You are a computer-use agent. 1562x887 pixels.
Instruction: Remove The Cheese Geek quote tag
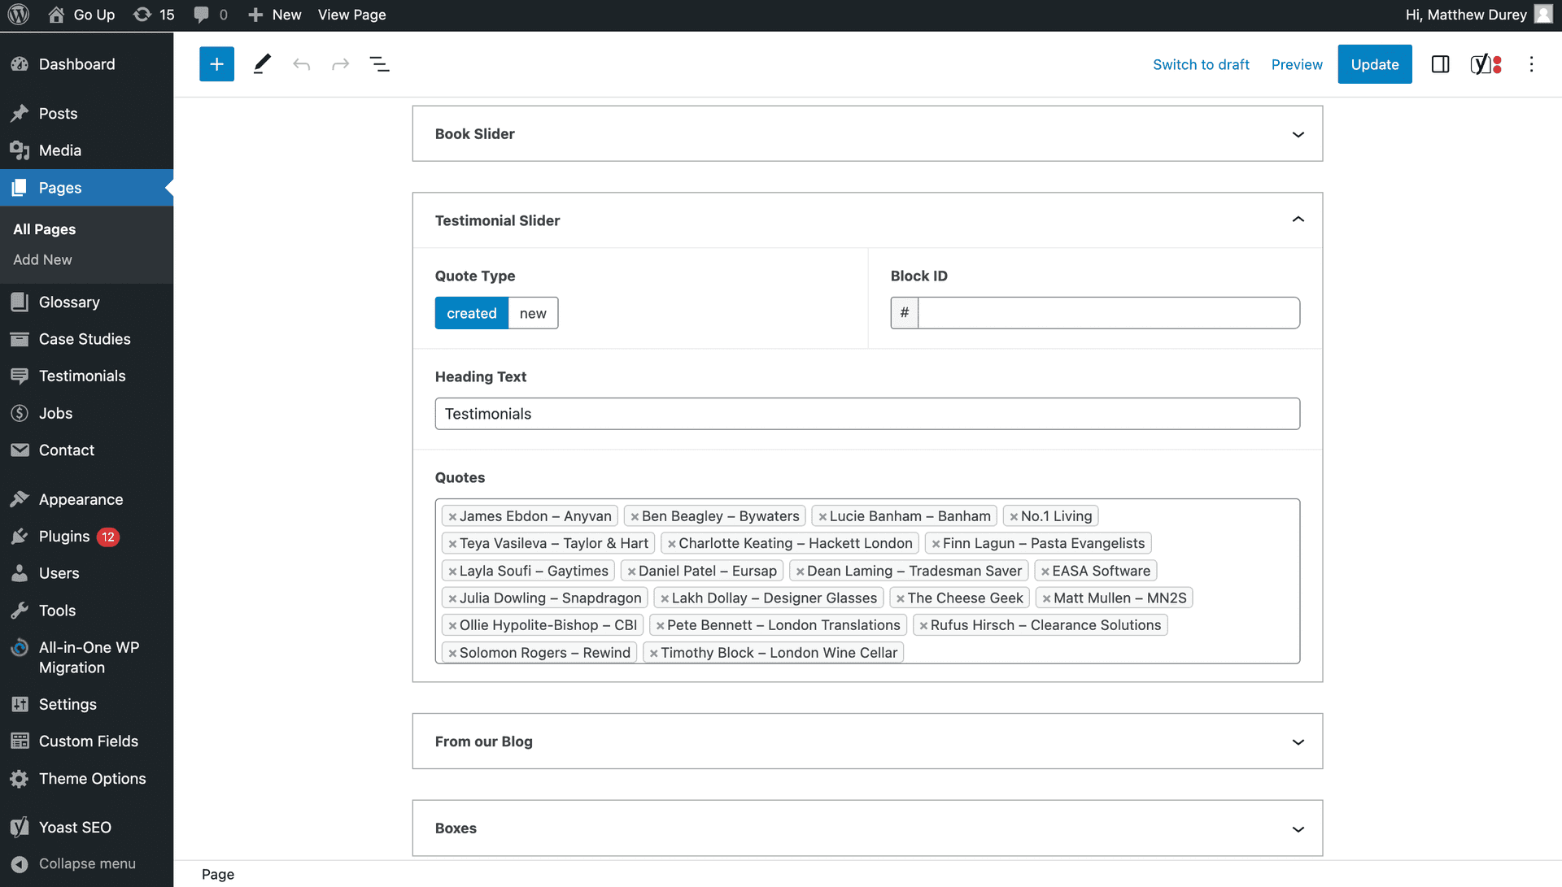tap(901, 599)
